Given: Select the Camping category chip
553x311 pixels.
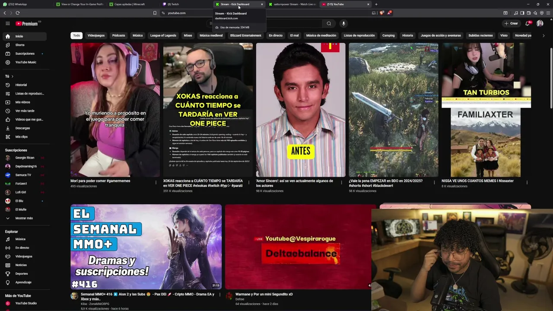Looking at the screenshot, I should click(x=388, y=35).
